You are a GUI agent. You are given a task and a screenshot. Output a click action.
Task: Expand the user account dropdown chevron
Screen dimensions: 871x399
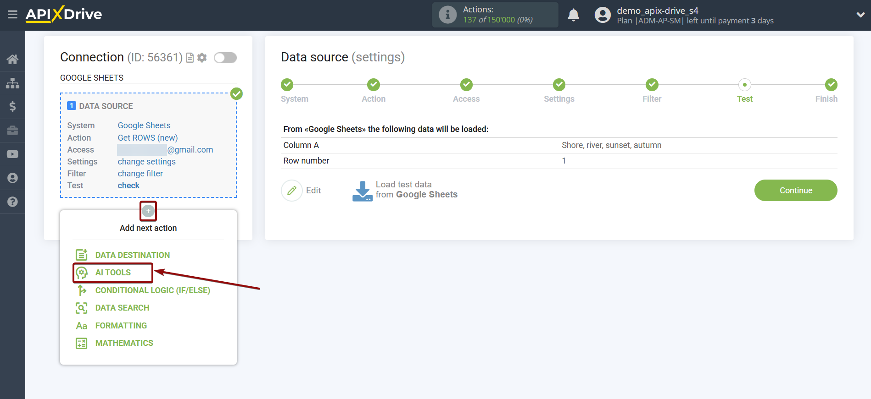tap(860, 15)
